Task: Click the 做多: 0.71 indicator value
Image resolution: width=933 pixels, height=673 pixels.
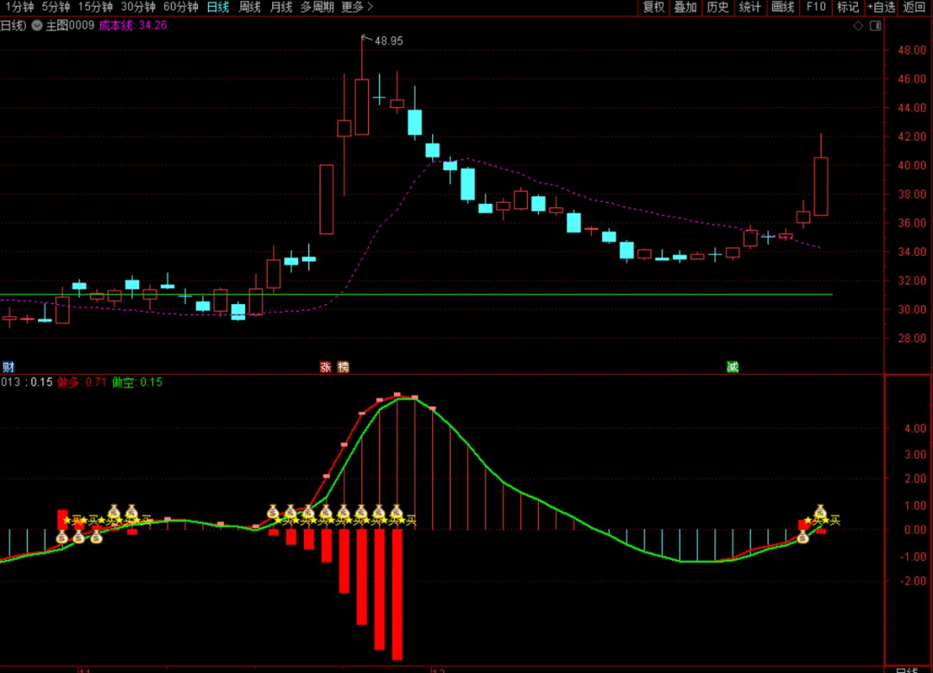Action: coord(82,382)
